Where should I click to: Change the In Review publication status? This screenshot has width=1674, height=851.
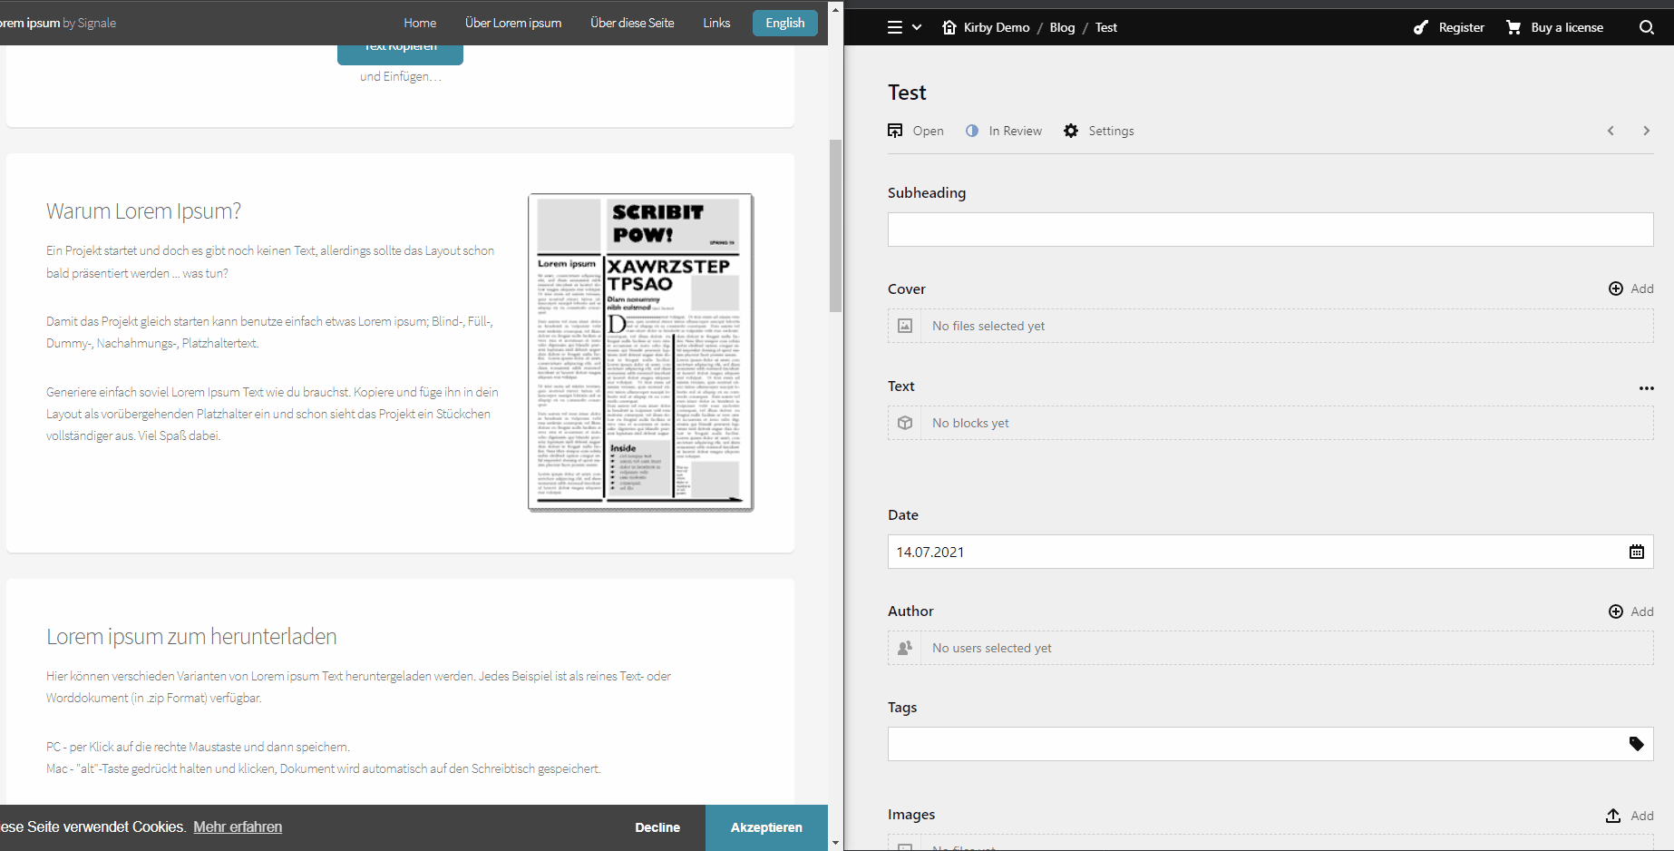(1004, 130)
